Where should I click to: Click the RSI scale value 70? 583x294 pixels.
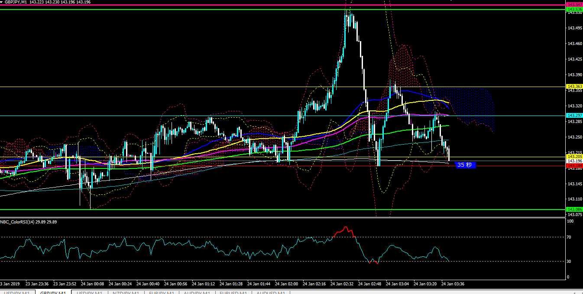pyautogui.click(x=570, y=237)
